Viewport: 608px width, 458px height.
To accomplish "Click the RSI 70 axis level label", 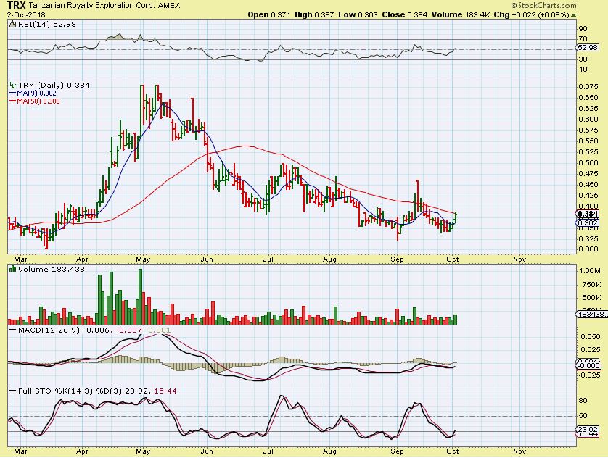I will (x=583, y=38).
